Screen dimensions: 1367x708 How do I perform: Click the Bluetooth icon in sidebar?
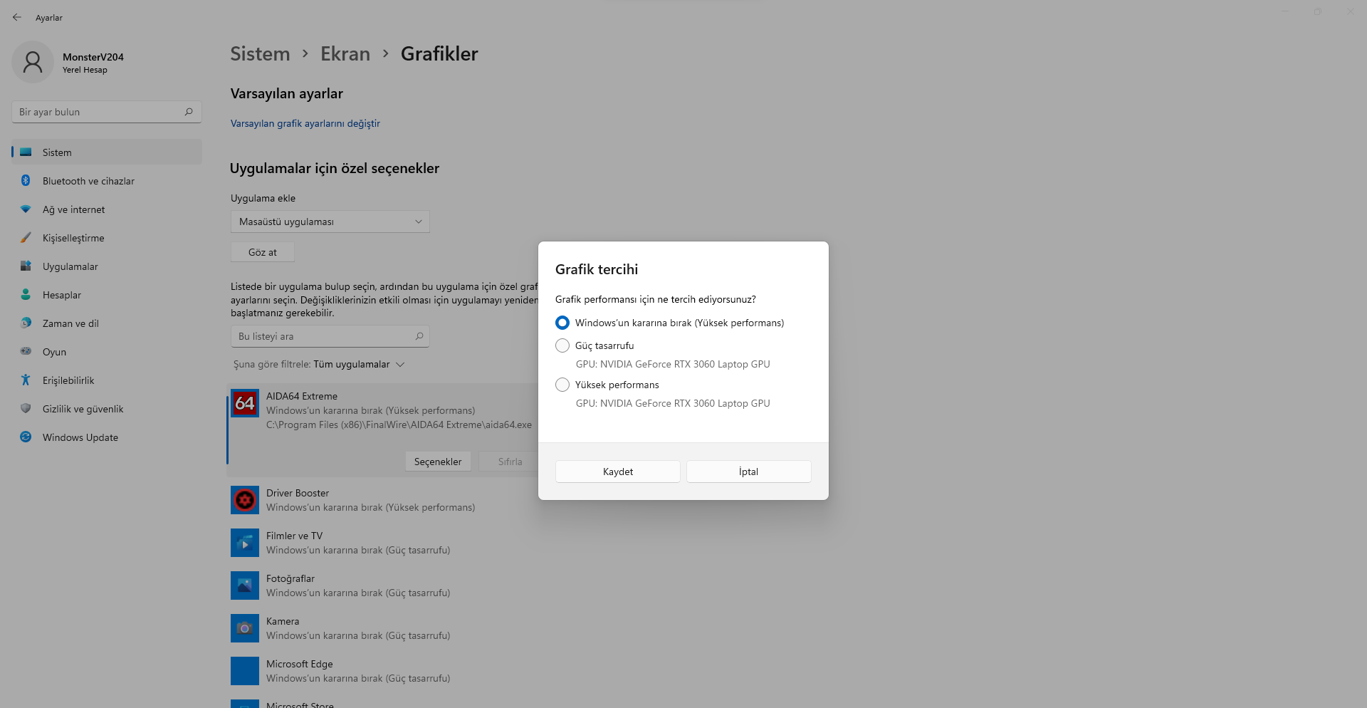point(26,181)
